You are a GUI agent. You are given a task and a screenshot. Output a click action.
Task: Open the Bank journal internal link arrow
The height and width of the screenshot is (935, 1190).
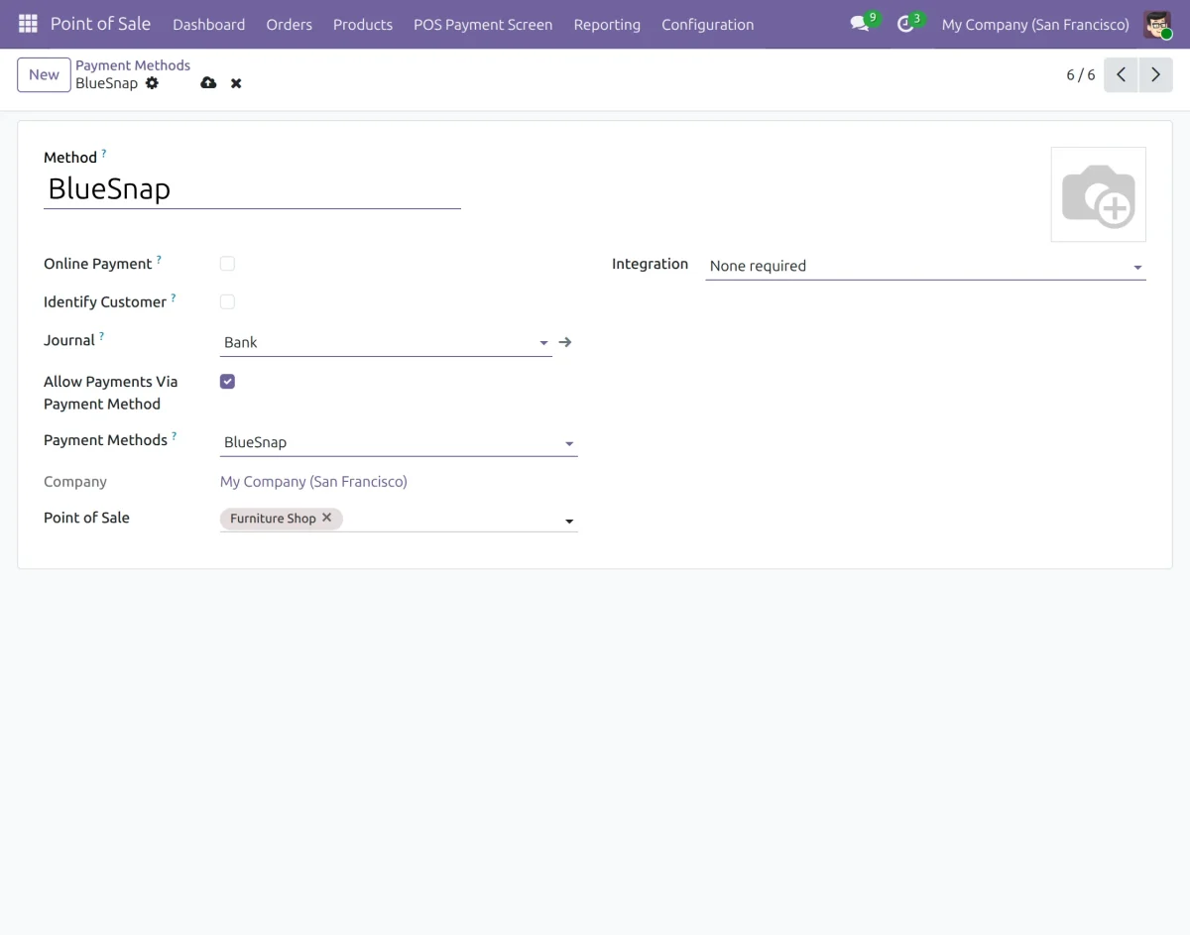[565, 342]
